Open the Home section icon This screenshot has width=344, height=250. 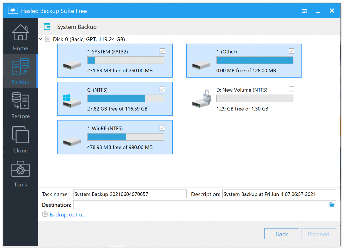coord(20,32)
